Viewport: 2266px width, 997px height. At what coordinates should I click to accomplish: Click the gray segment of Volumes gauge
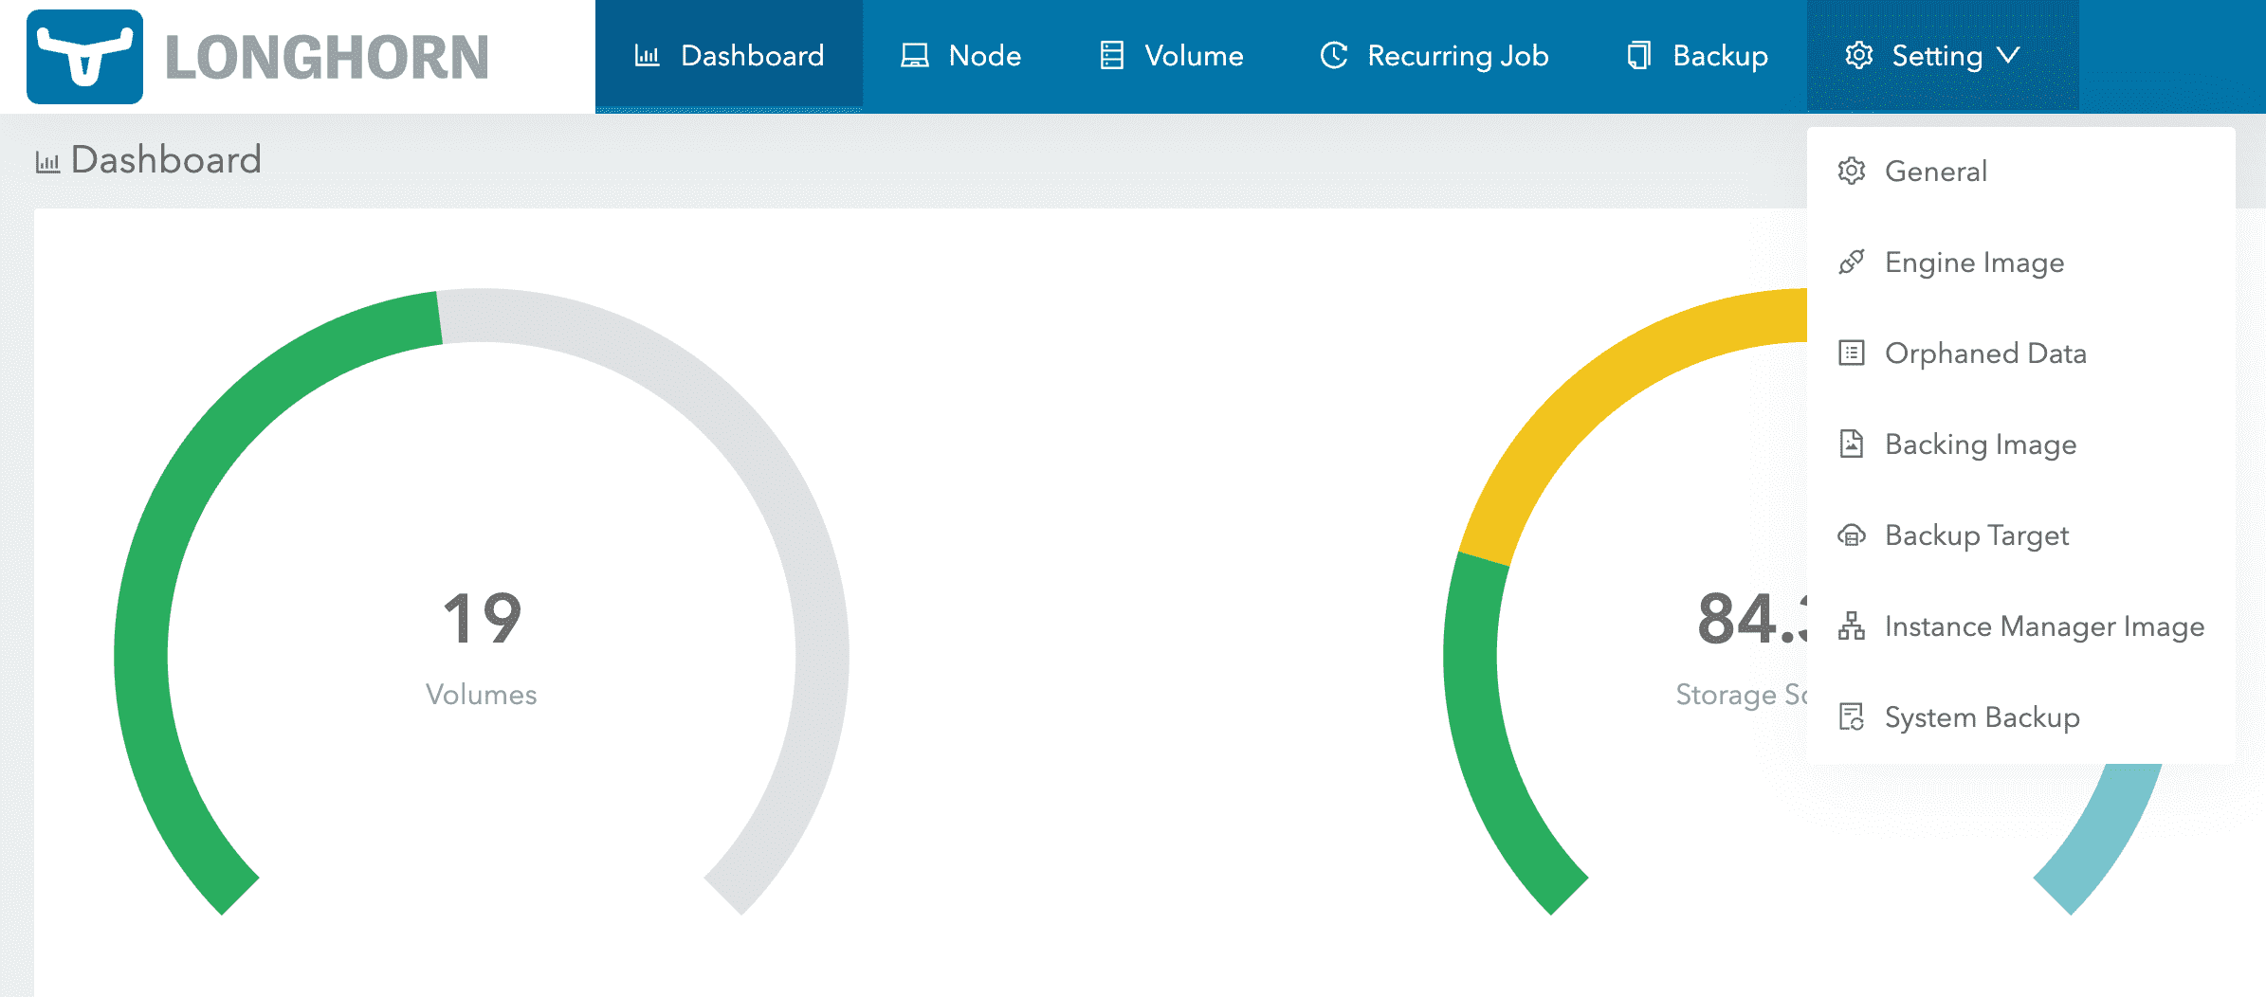(x=777, y=512)
